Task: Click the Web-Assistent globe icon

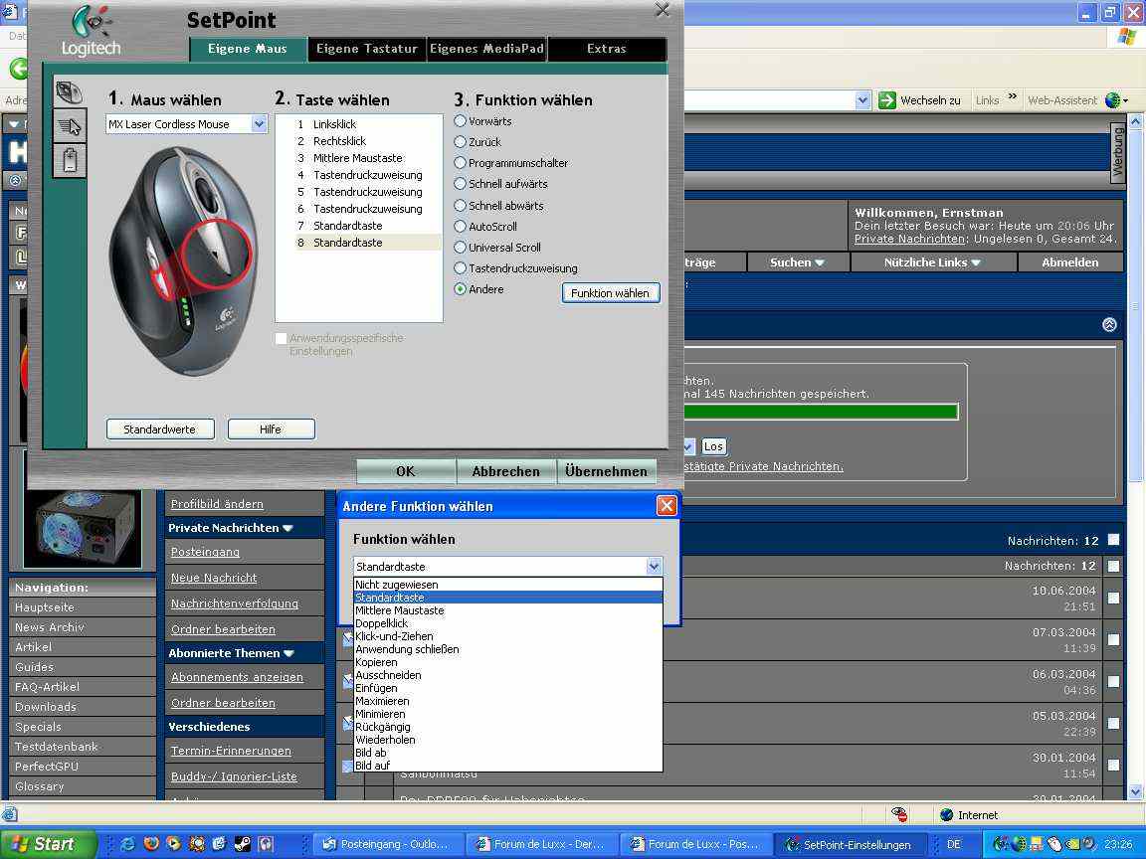Action: coord(1113,100)
